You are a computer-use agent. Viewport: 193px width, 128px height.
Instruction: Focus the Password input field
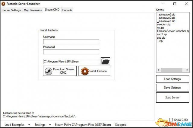pos(71,52)
